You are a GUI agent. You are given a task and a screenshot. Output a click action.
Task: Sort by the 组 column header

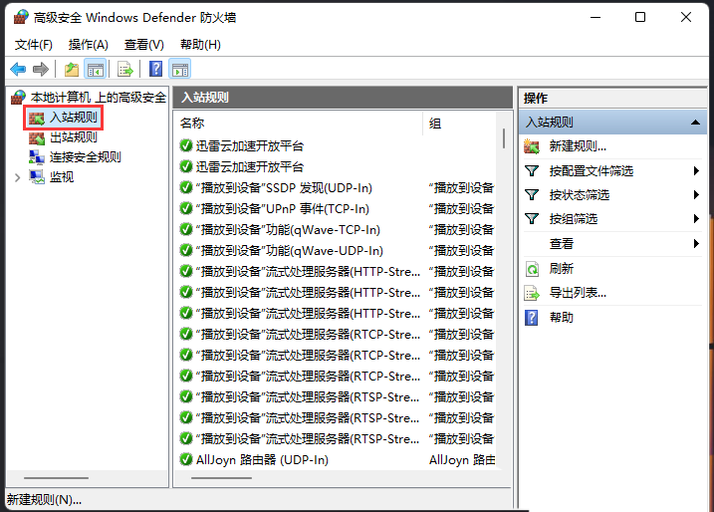pyautogui.click(x=435, y=123)
